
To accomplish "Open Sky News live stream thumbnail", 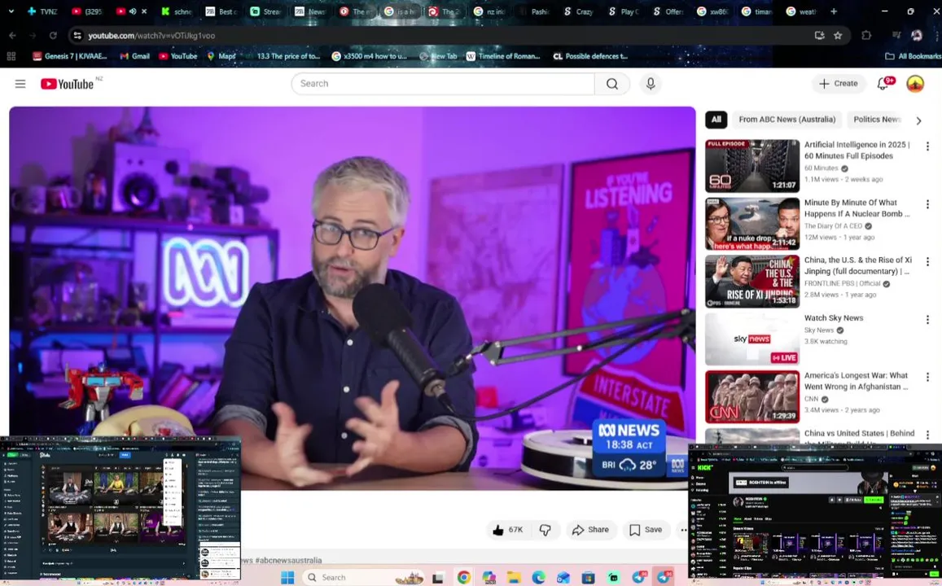I will [752, 339].
